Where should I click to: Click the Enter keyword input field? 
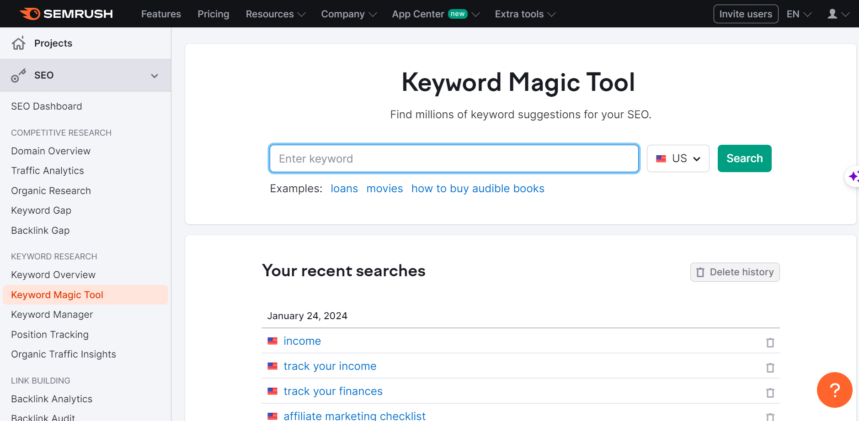click(454, 158)
